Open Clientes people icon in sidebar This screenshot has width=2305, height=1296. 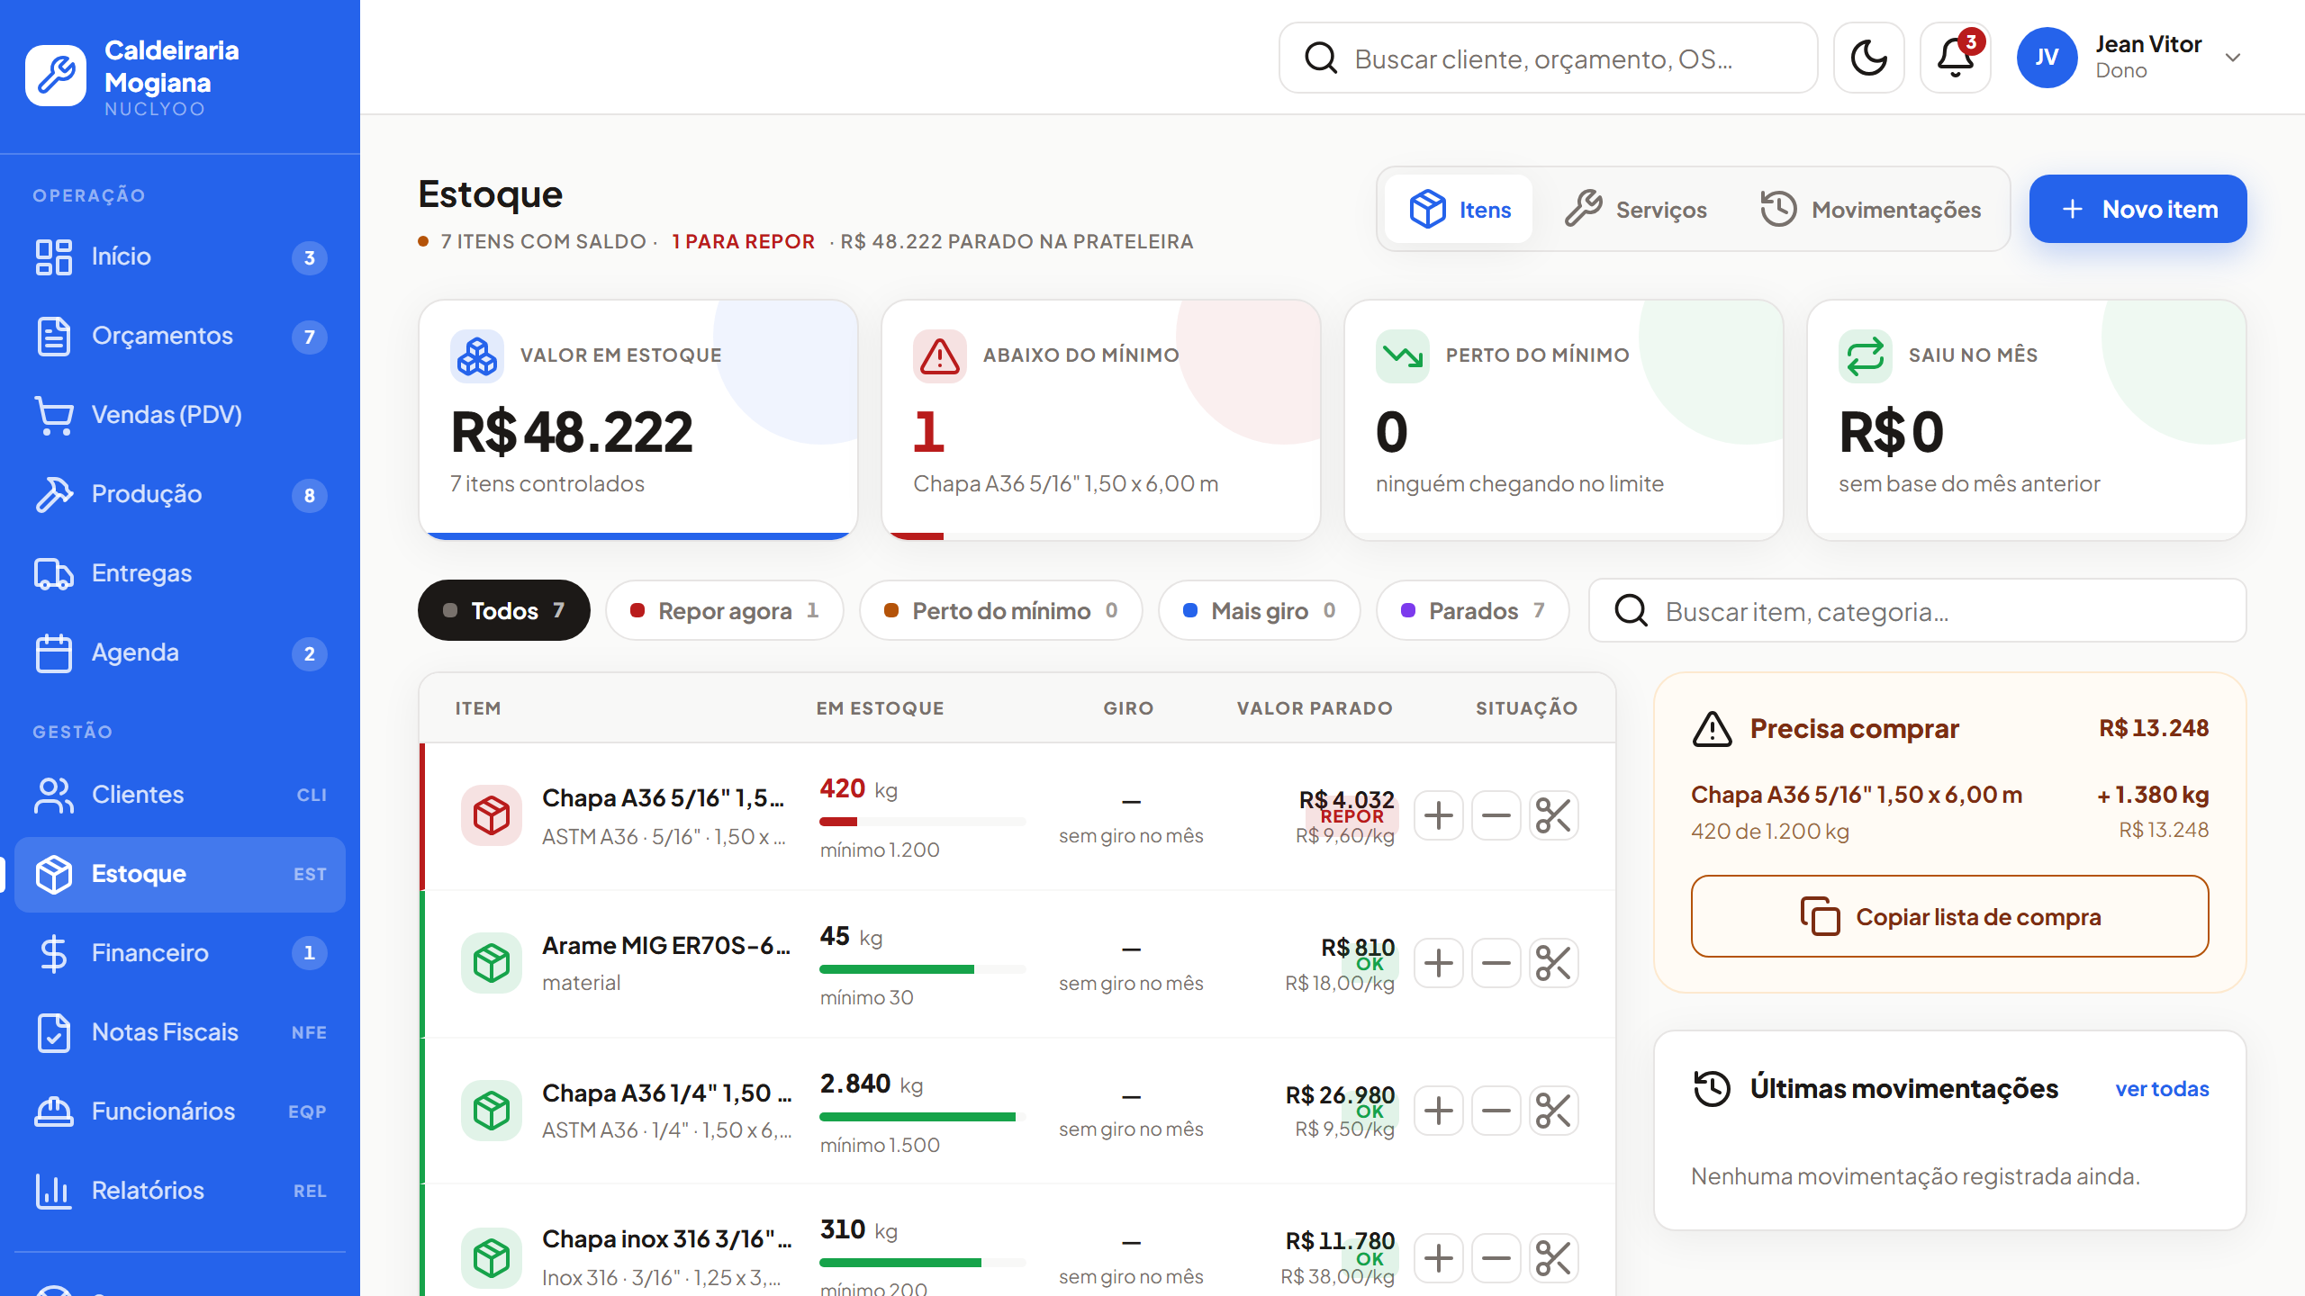coord(53,795)
